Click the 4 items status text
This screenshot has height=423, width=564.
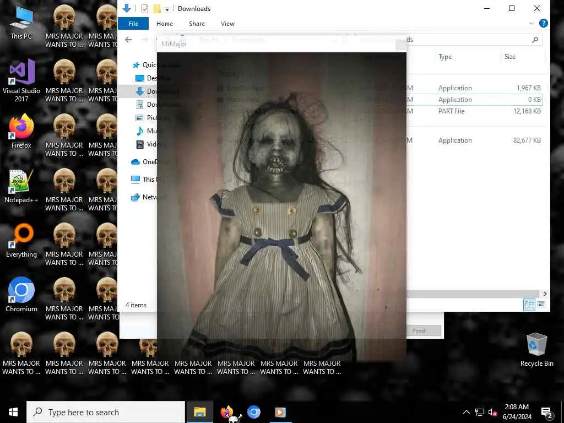coord(136,305)
